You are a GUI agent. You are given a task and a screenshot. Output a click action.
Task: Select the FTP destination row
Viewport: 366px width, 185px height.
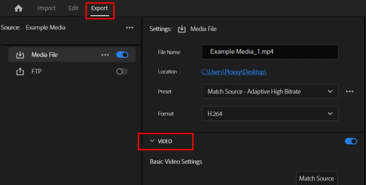click(x=72, y=72)
